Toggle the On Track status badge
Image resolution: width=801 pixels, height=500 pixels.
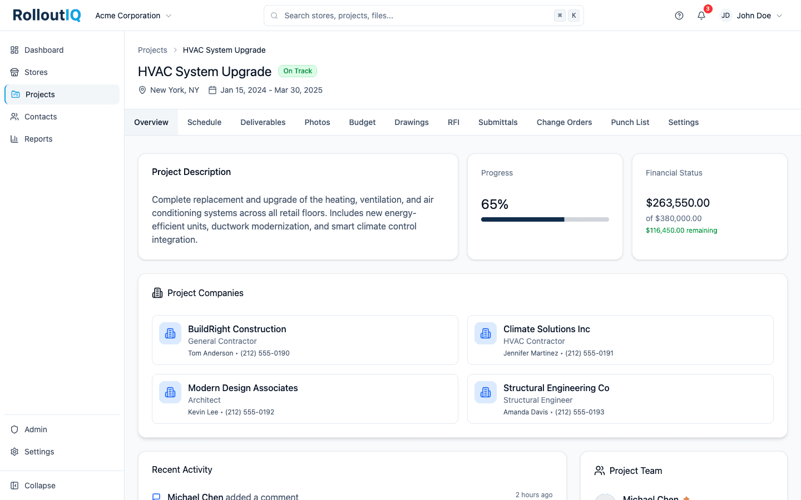click(x=298, y=71)
